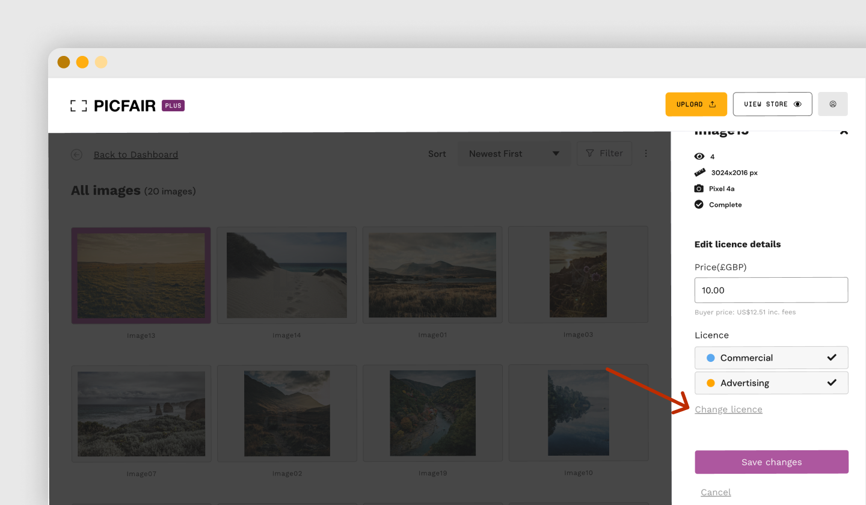Select the Image19 thumbnail
This screenshot has height=505, width=866.
432,413
